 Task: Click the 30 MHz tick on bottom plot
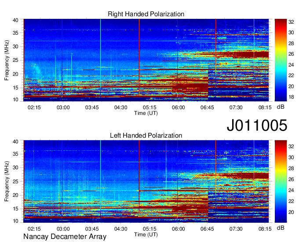[x=15, y=167]
